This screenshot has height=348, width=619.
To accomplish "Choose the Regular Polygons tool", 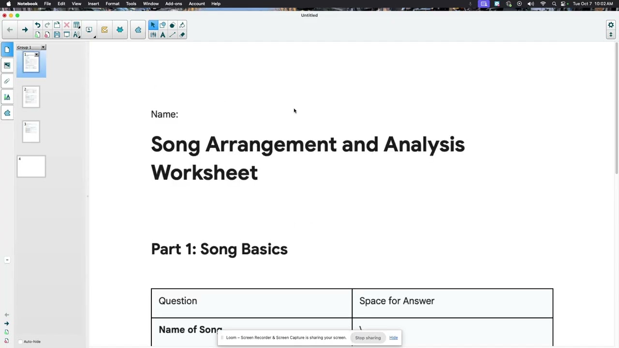I will pyautogui.click(x=172, y=25).
